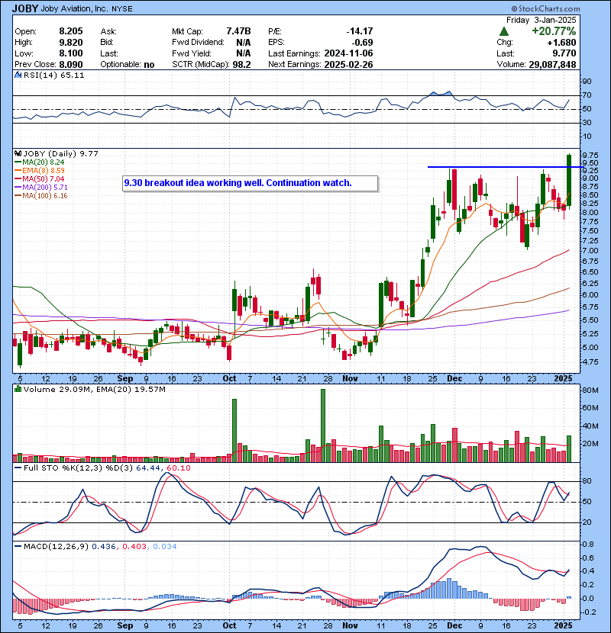611x633 pixels.
Task: Click the MA(50) 7.04 legend entry
Action: [39, 178]
